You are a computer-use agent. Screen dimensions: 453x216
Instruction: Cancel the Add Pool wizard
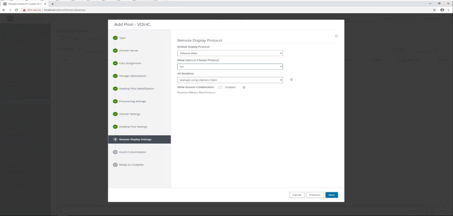click(x=297, y=195)
